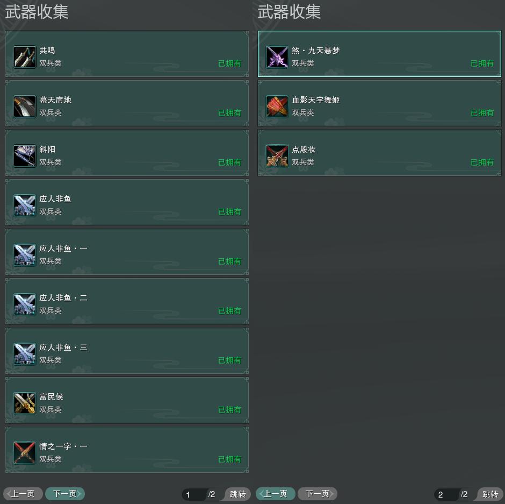Click 上一页 in the left panel
The width and height of the screenshot is (505, 504).
point(23,494)
